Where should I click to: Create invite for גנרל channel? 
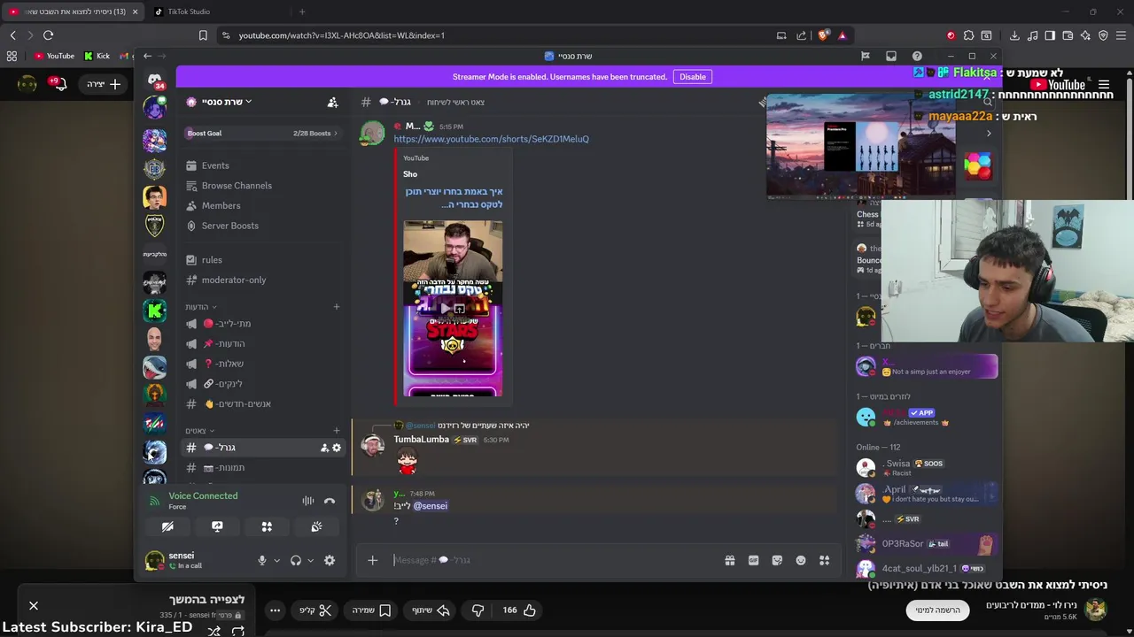coord(324,448)
